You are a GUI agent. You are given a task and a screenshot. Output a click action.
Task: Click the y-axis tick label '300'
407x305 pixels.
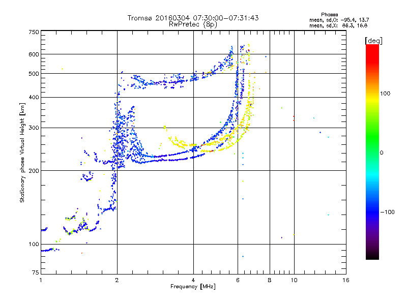click(x=34, y=128)
